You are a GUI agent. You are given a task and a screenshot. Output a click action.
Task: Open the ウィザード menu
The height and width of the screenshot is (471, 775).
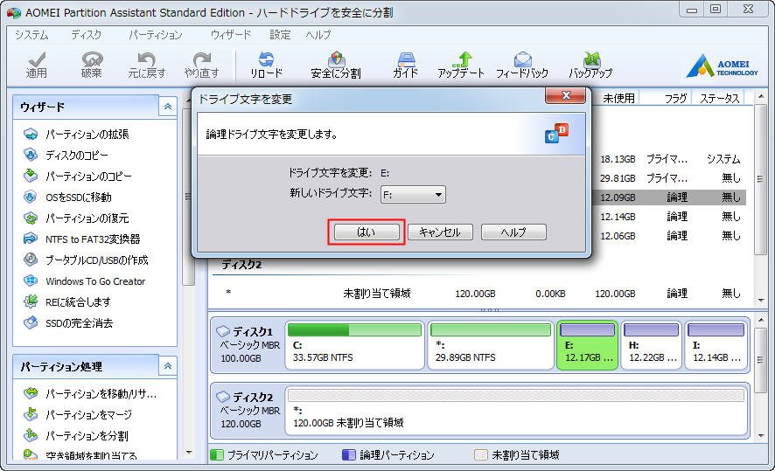pyautogui.click(x=231, y=35)
